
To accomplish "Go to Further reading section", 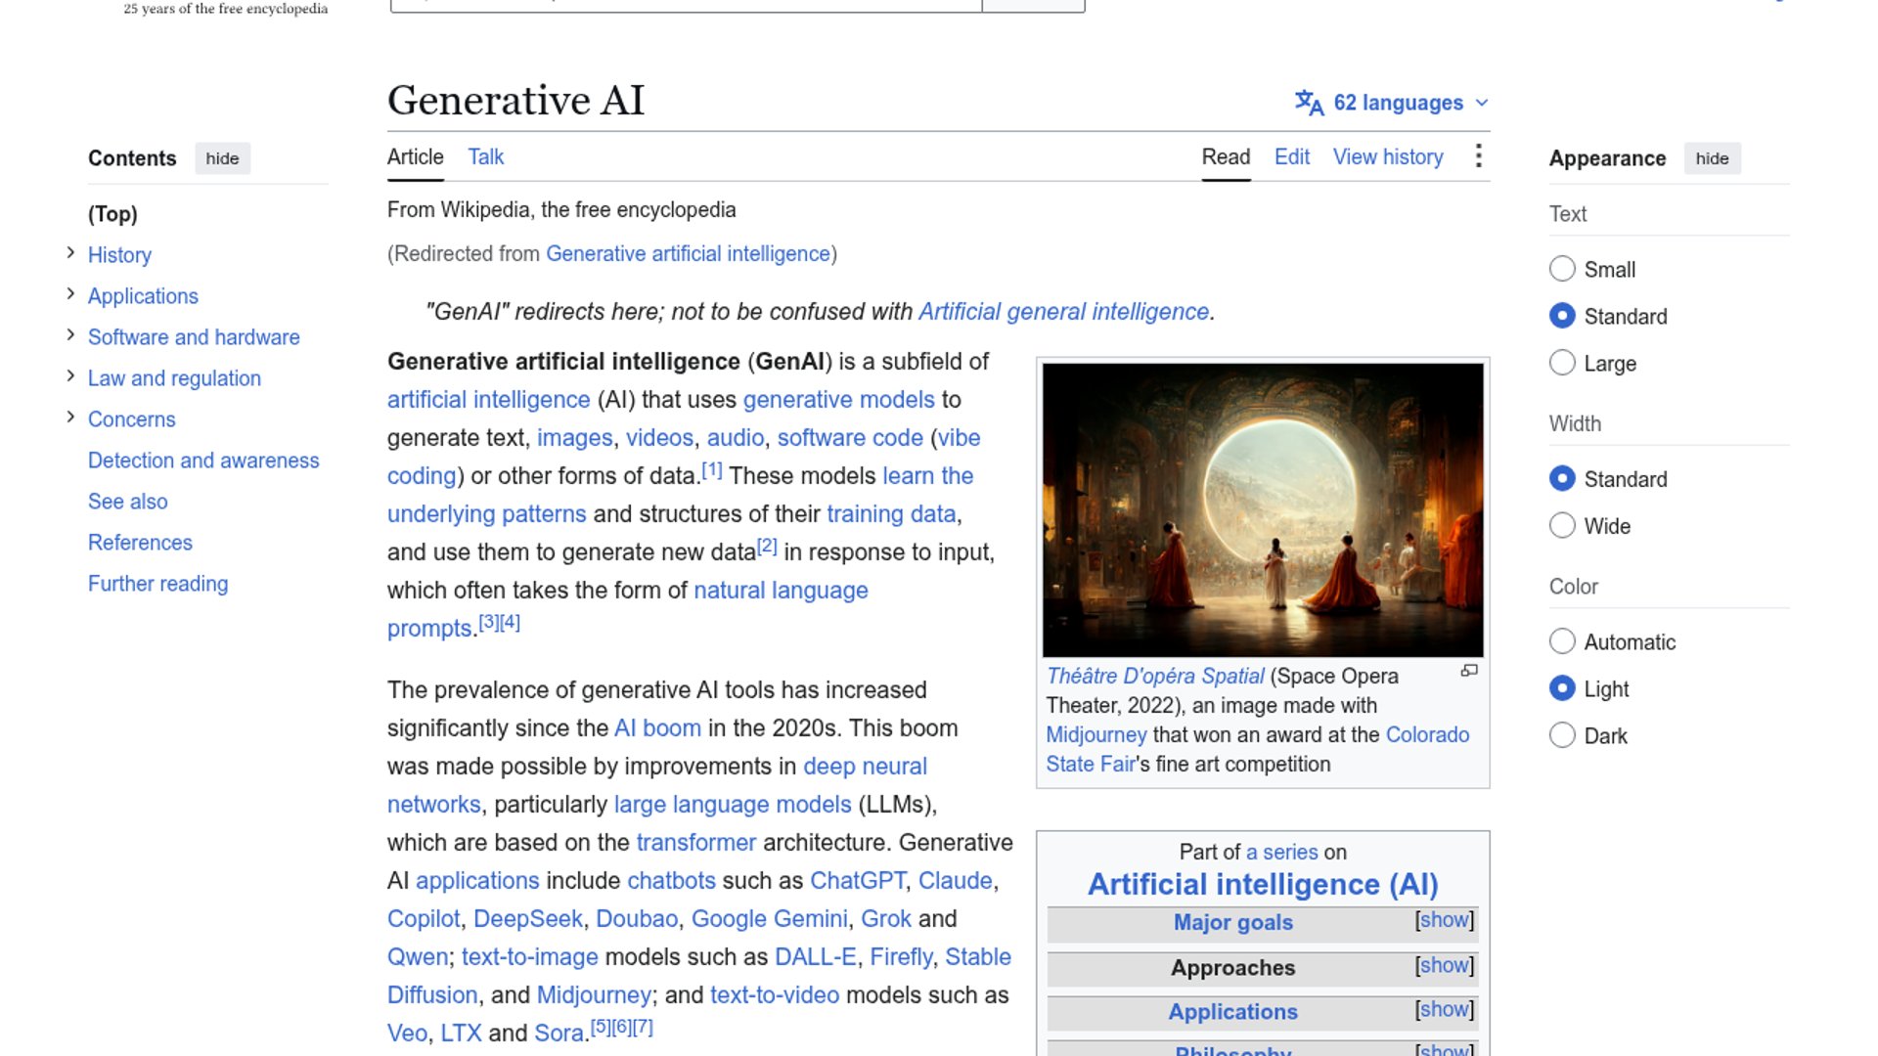I will point(157,584).
